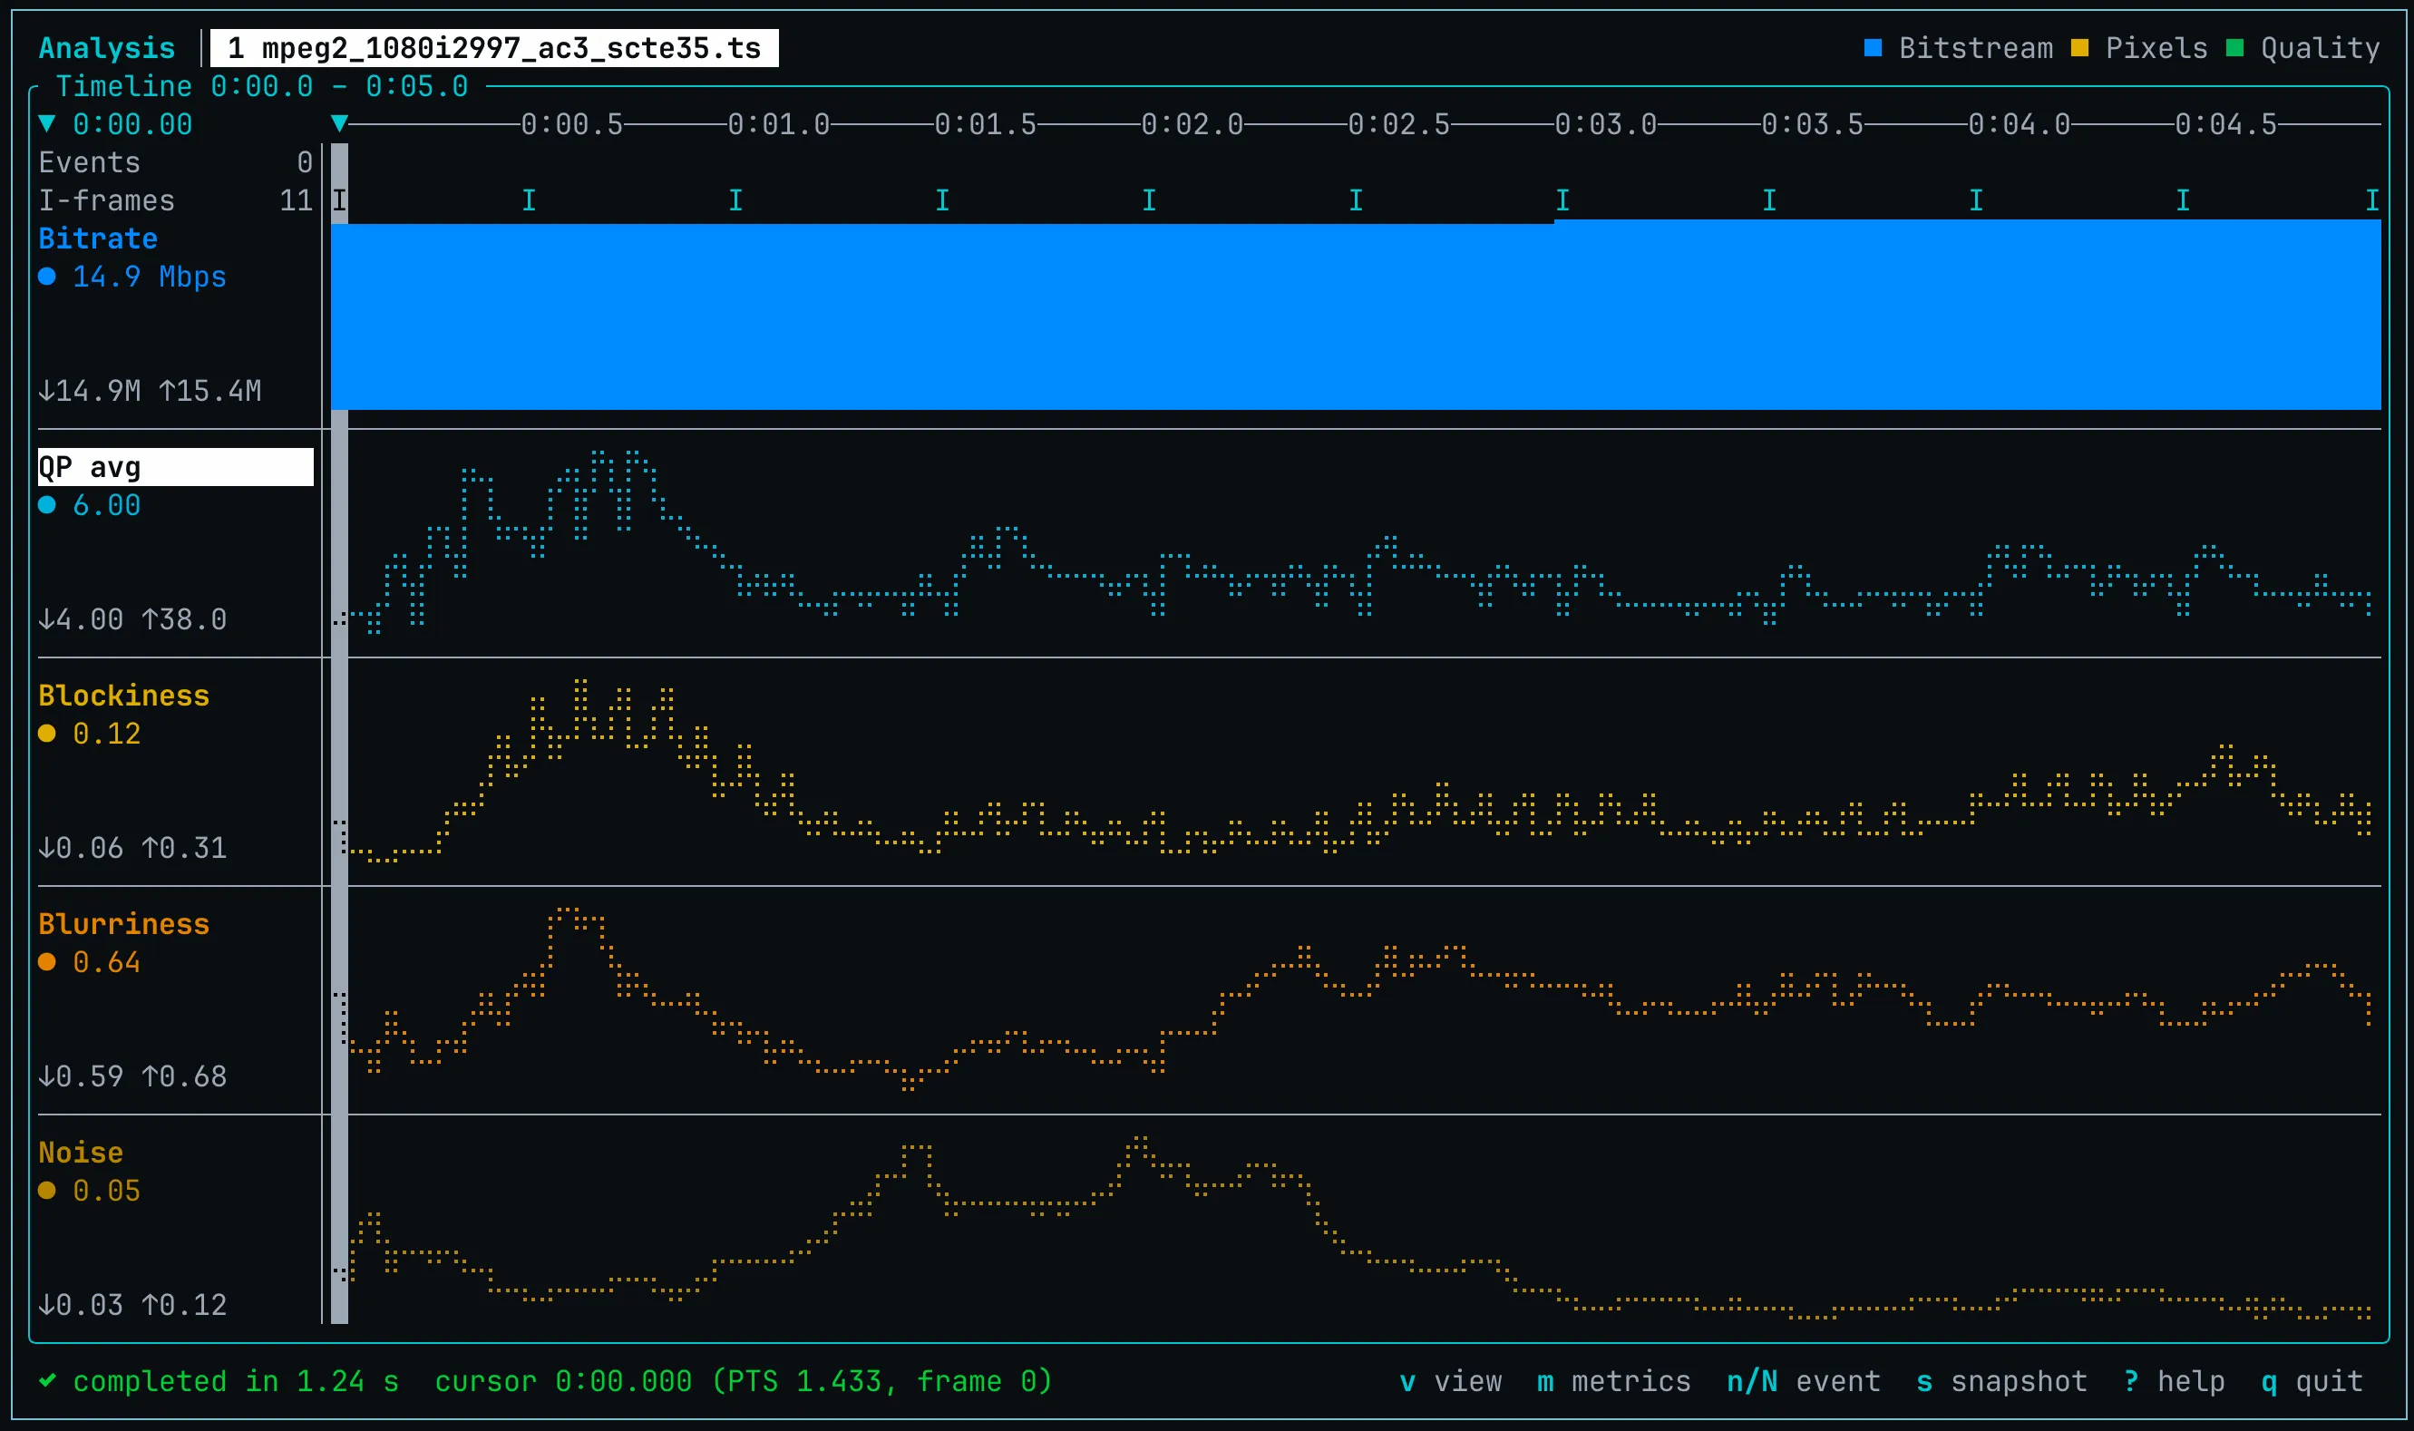Select the highlighted QP avg metric
Image resolution: width=2414 pixels, height=1431 pixels.
175,467
